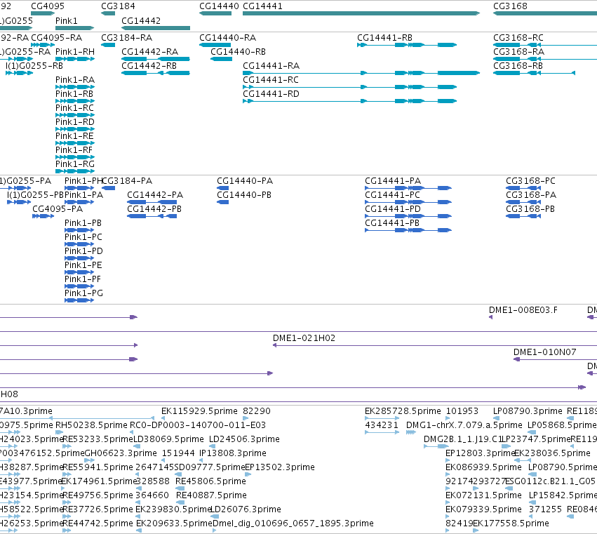Viewport: 597px width, 534px height.
Task: Click the Pink1-PB protein label
Action: (83, 223)
